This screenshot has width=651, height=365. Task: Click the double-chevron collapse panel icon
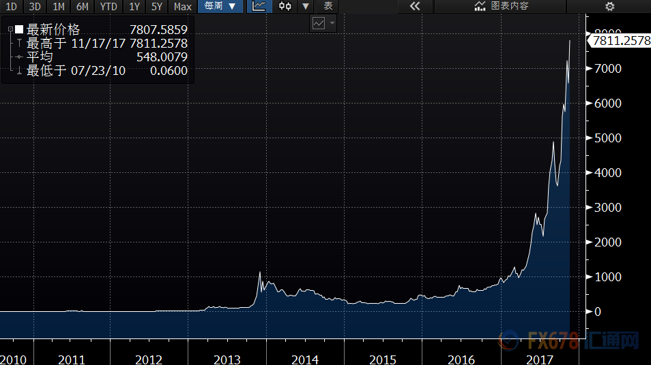[414, 6]
